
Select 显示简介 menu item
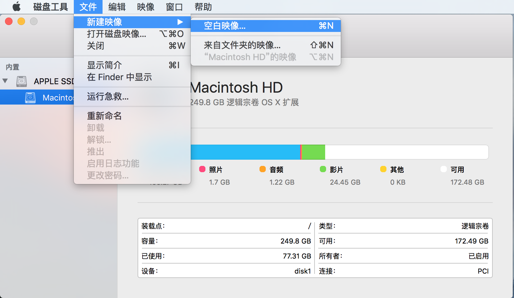(132, 65)
